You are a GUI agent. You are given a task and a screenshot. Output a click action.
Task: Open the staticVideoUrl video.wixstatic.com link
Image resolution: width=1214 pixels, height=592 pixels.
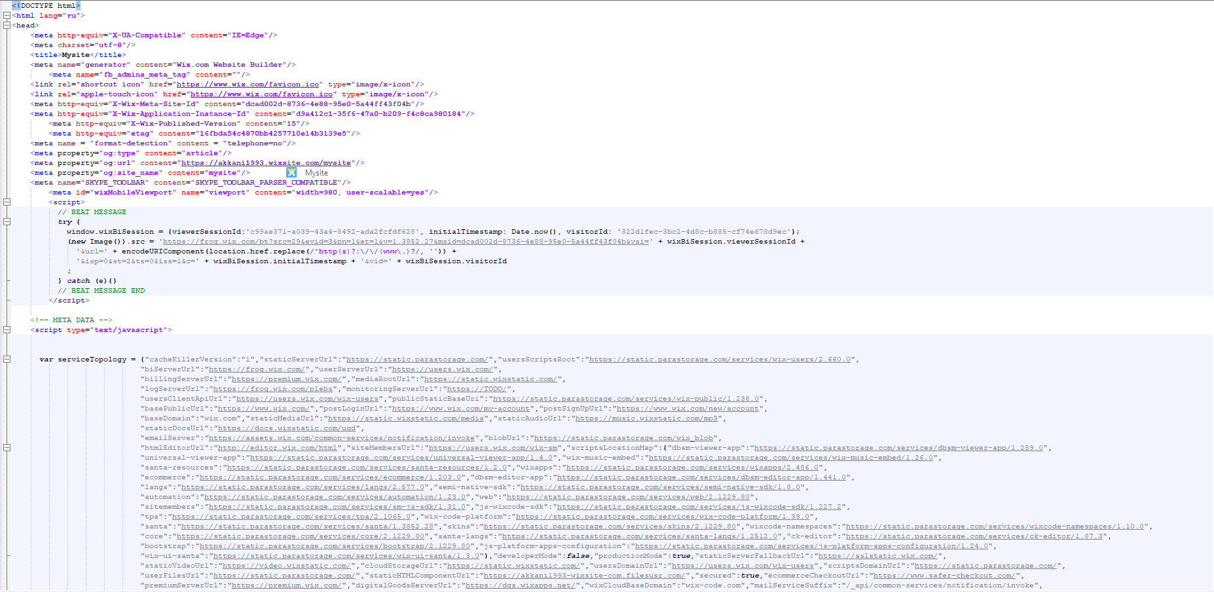(287, 566)
